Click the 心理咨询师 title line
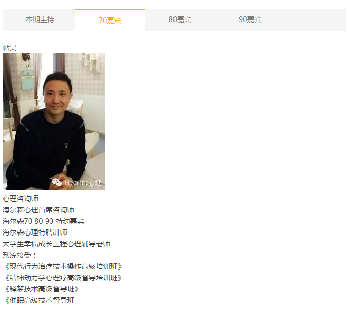347x313 pixels. pyautogui.click(x=21, y=199)
